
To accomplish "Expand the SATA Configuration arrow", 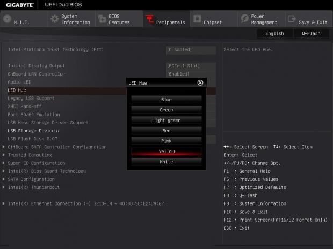I will [x=4, y=179].
